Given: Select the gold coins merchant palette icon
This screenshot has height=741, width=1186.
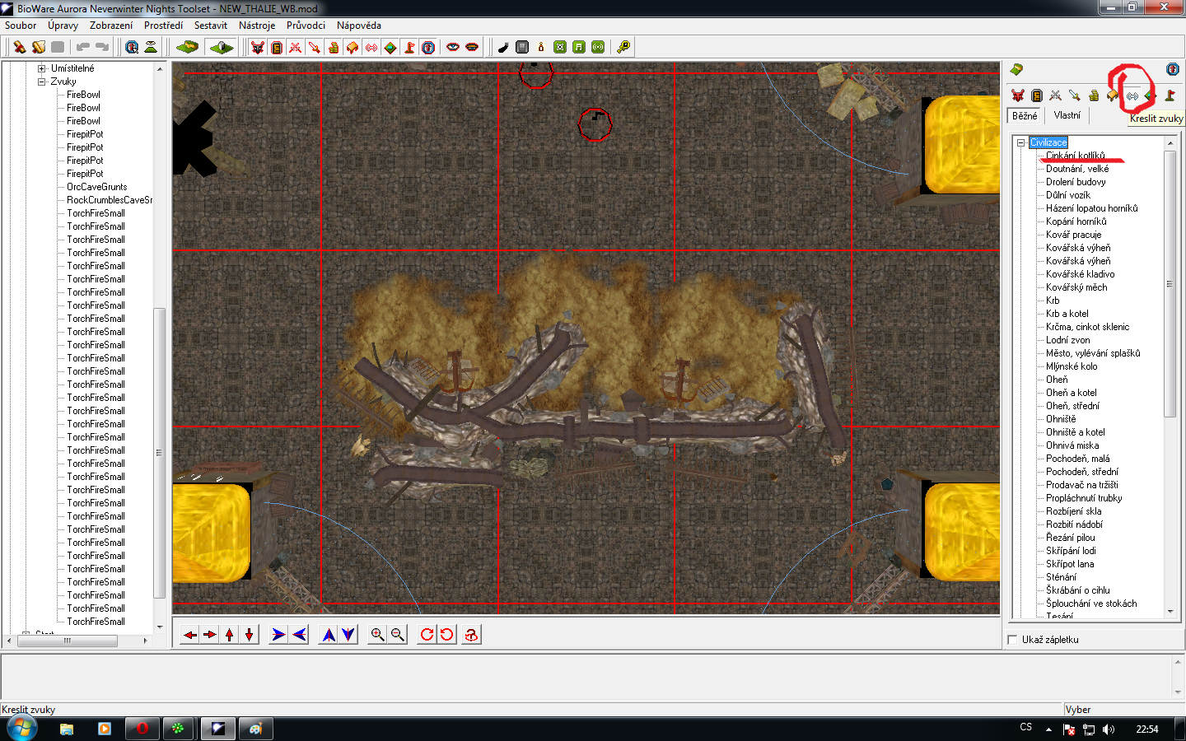Looking at the screenshot, I should [1094, 96].
